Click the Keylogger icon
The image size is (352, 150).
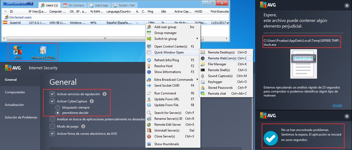pyautogui.click(x=202, y=82)
